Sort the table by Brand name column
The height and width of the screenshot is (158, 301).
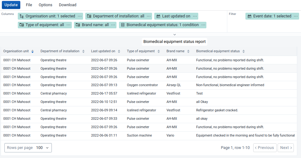click(188, 51)
